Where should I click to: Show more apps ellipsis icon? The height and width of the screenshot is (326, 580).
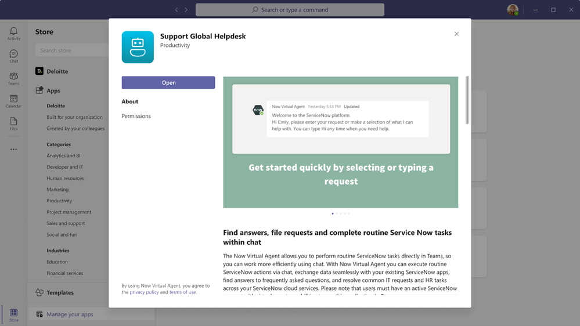pos(14,149)
